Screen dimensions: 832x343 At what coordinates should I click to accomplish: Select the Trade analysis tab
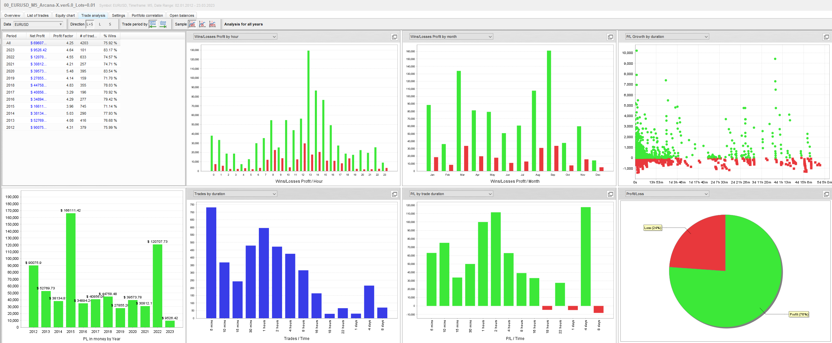93,15
